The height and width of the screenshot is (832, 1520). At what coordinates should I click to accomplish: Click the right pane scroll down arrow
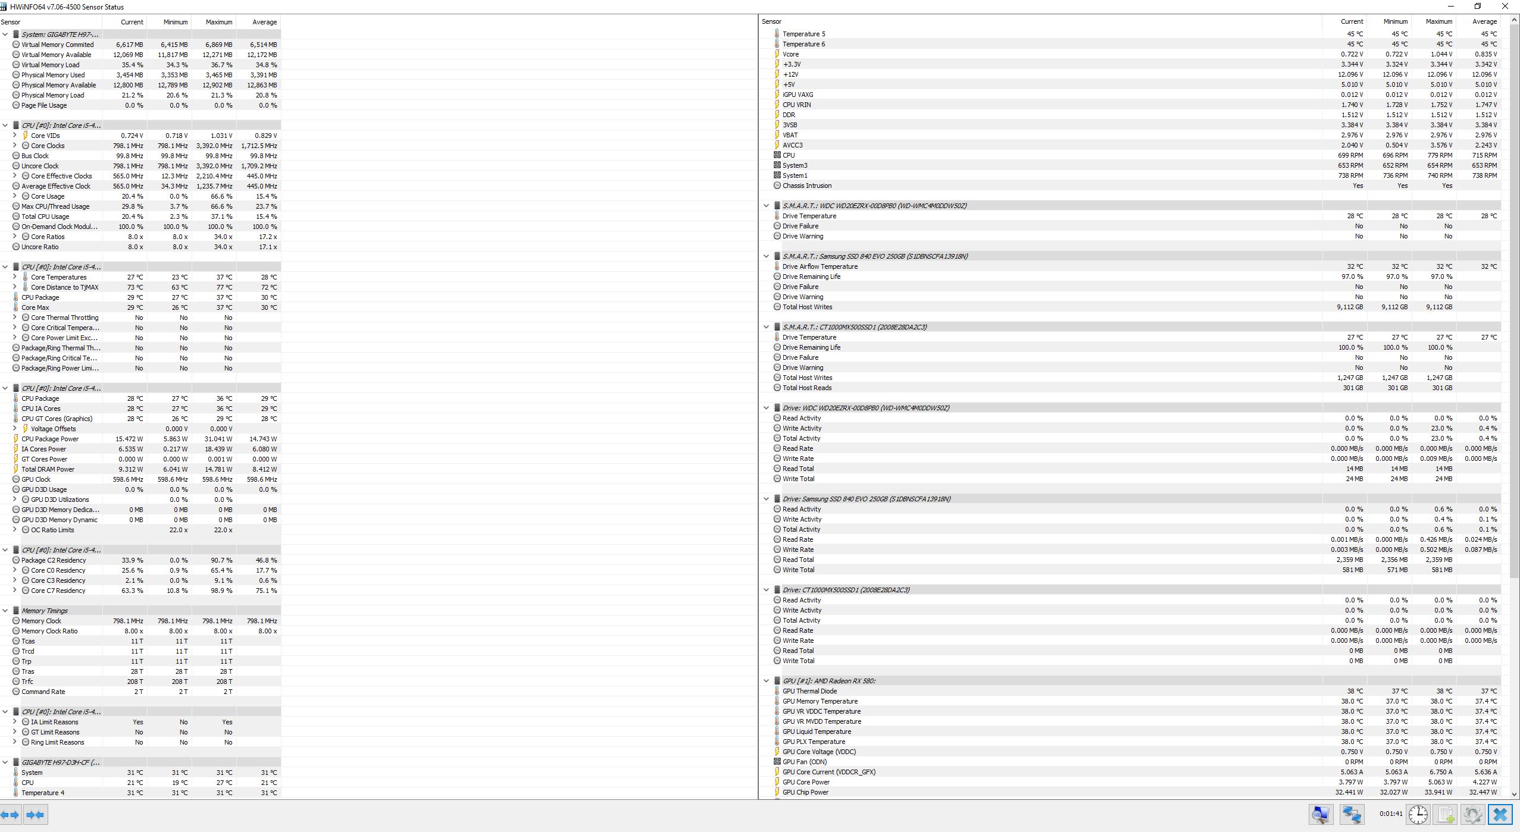click(x=1514, y=793)
